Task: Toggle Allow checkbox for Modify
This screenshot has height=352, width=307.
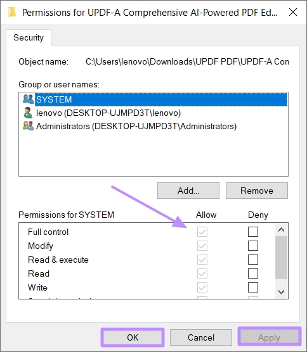Action: point(202,246)
